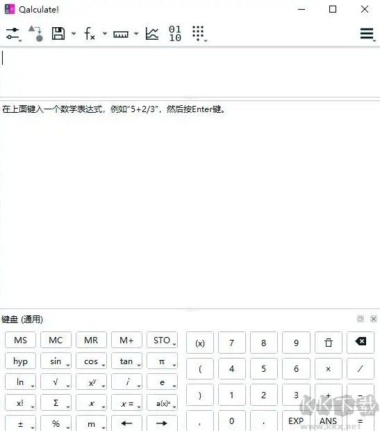Click the STO store variable button
The height and width of the screenshot is (431, 380).
(x=162, y=340)
